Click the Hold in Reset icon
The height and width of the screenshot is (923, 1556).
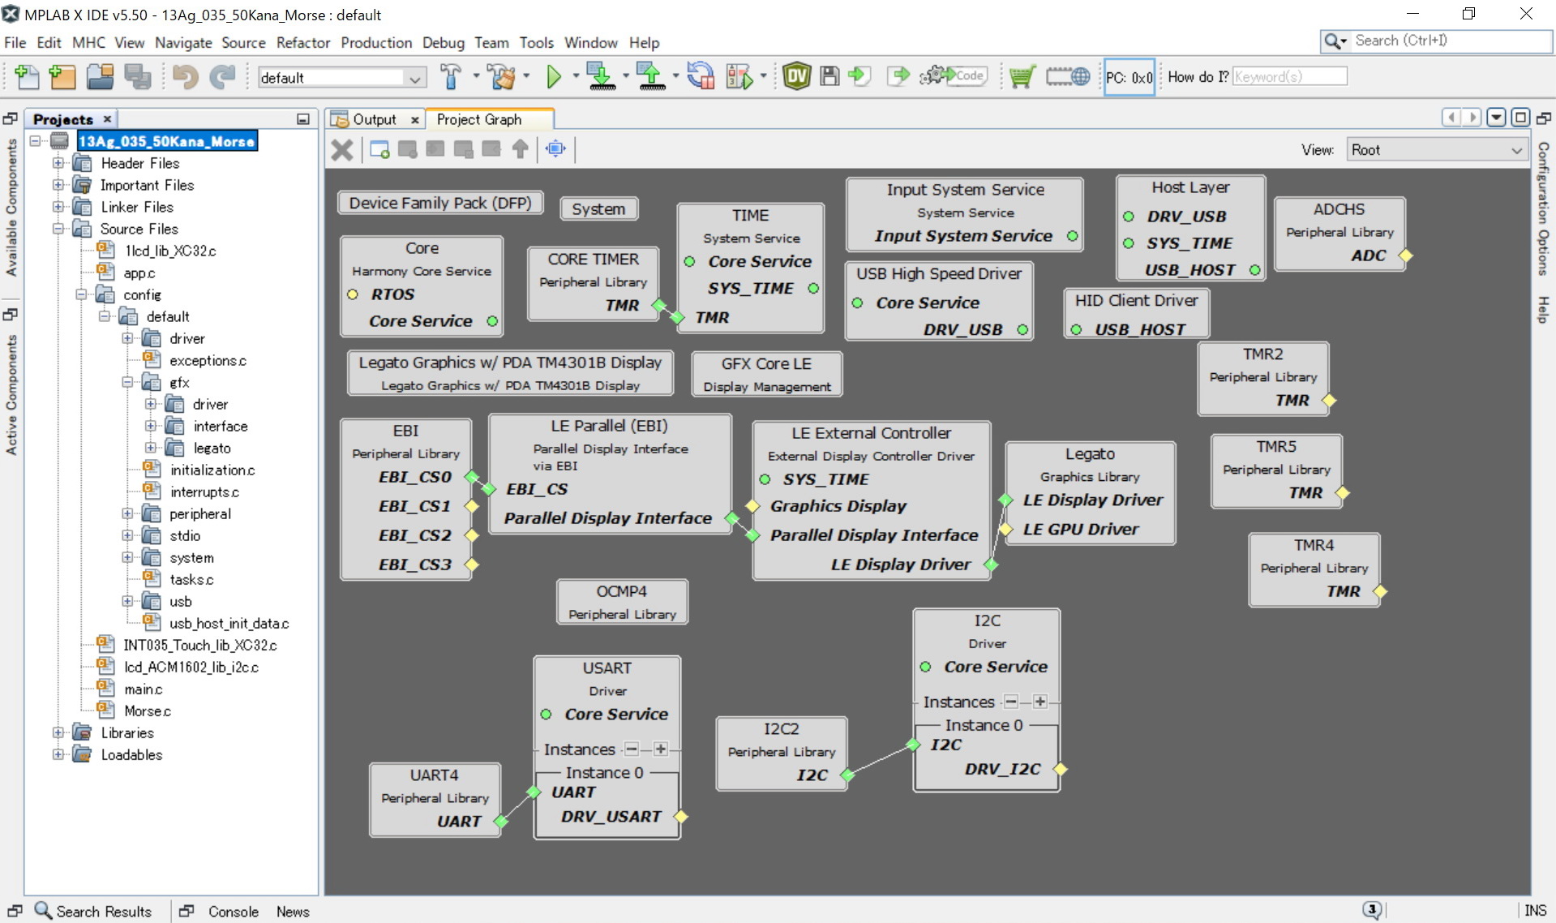[701, 77]
